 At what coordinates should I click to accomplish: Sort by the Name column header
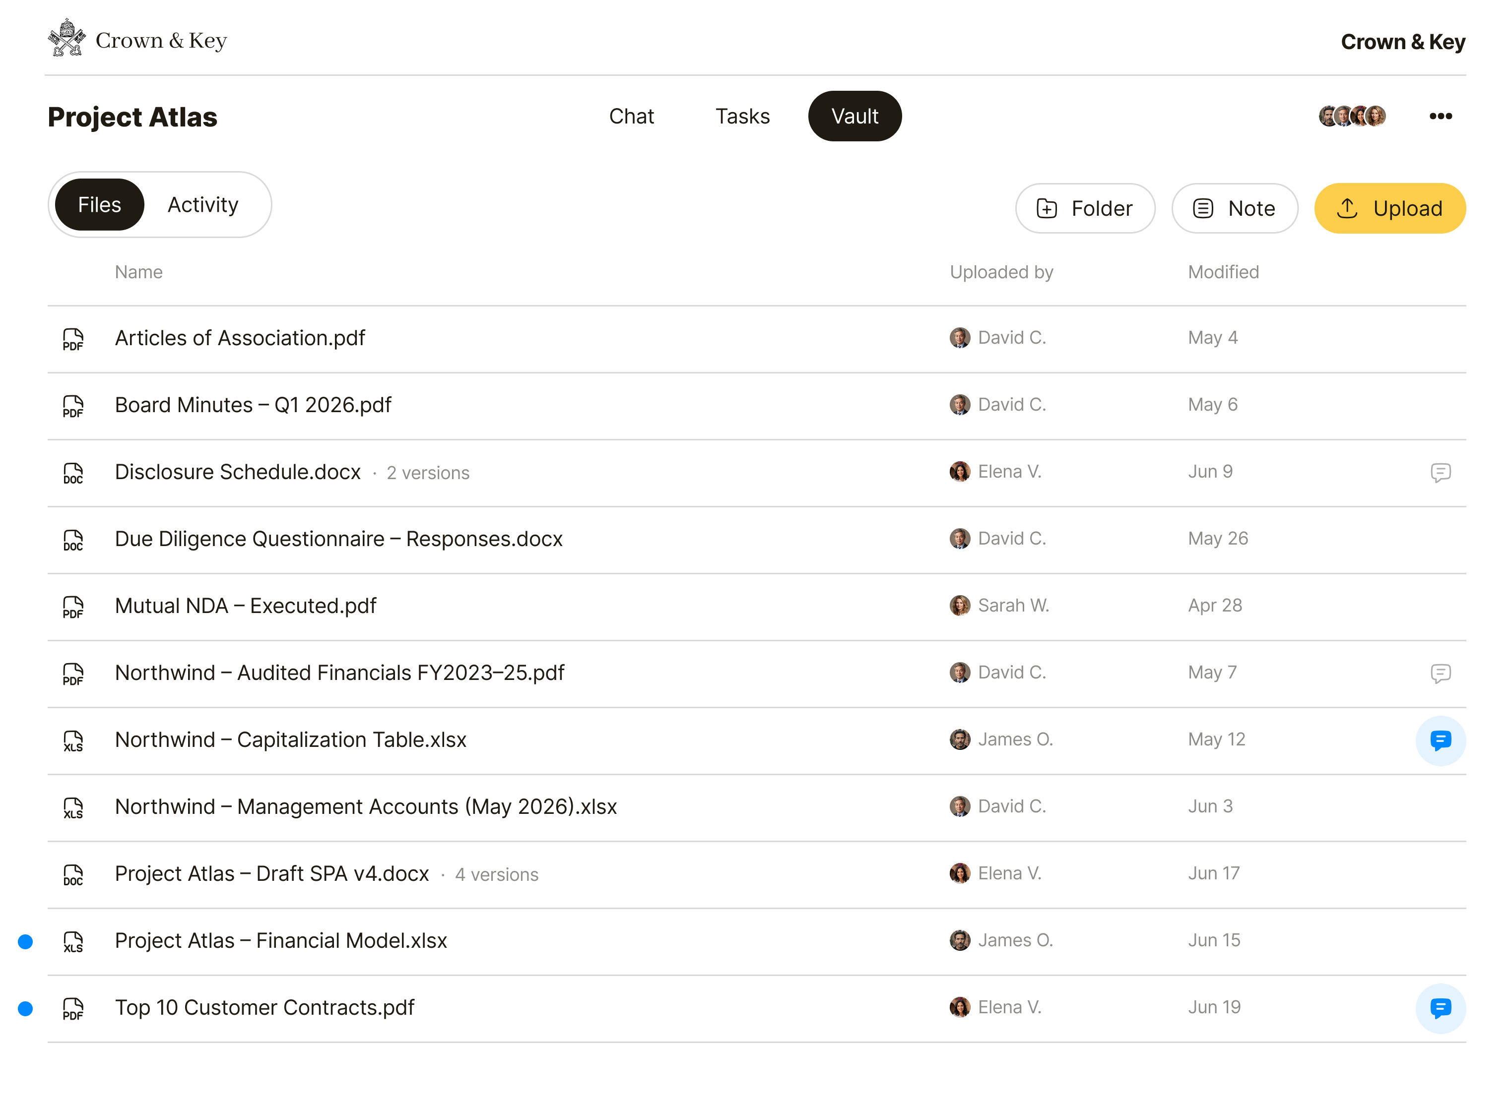pyautogui.click(x=138, y=272)
